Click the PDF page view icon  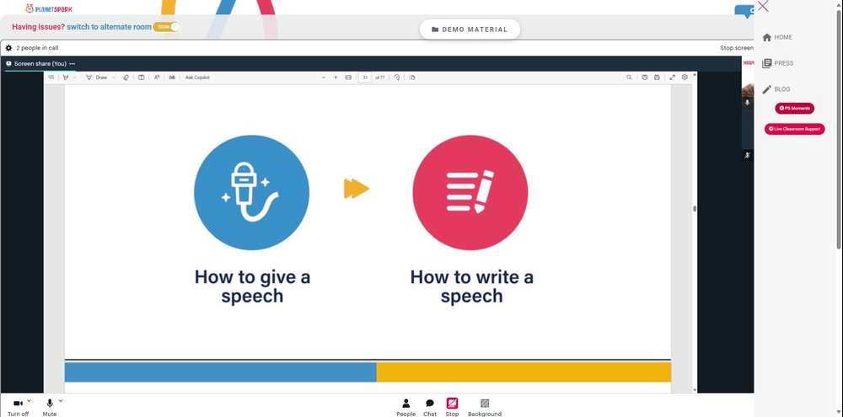tap(412, 78)
